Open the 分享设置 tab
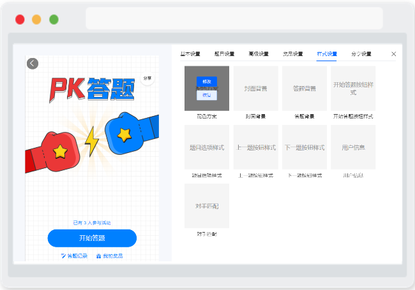Screen dimensions: 415x290 click(361, 54)
